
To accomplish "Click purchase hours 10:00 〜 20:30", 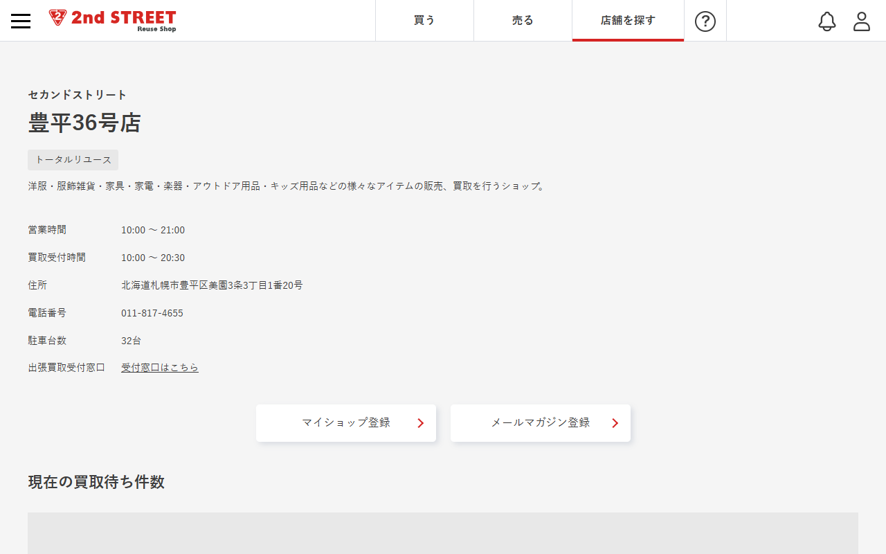I will 153,258.
